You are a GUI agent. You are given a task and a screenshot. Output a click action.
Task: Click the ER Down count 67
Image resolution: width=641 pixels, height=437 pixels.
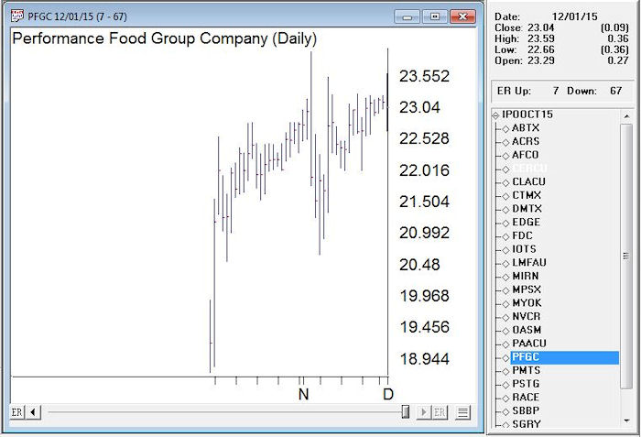pos(615,91)
